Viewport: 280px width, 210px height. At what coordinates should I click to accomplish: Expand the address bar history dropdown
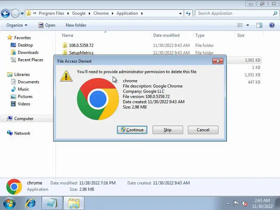[x=180, y=14]
